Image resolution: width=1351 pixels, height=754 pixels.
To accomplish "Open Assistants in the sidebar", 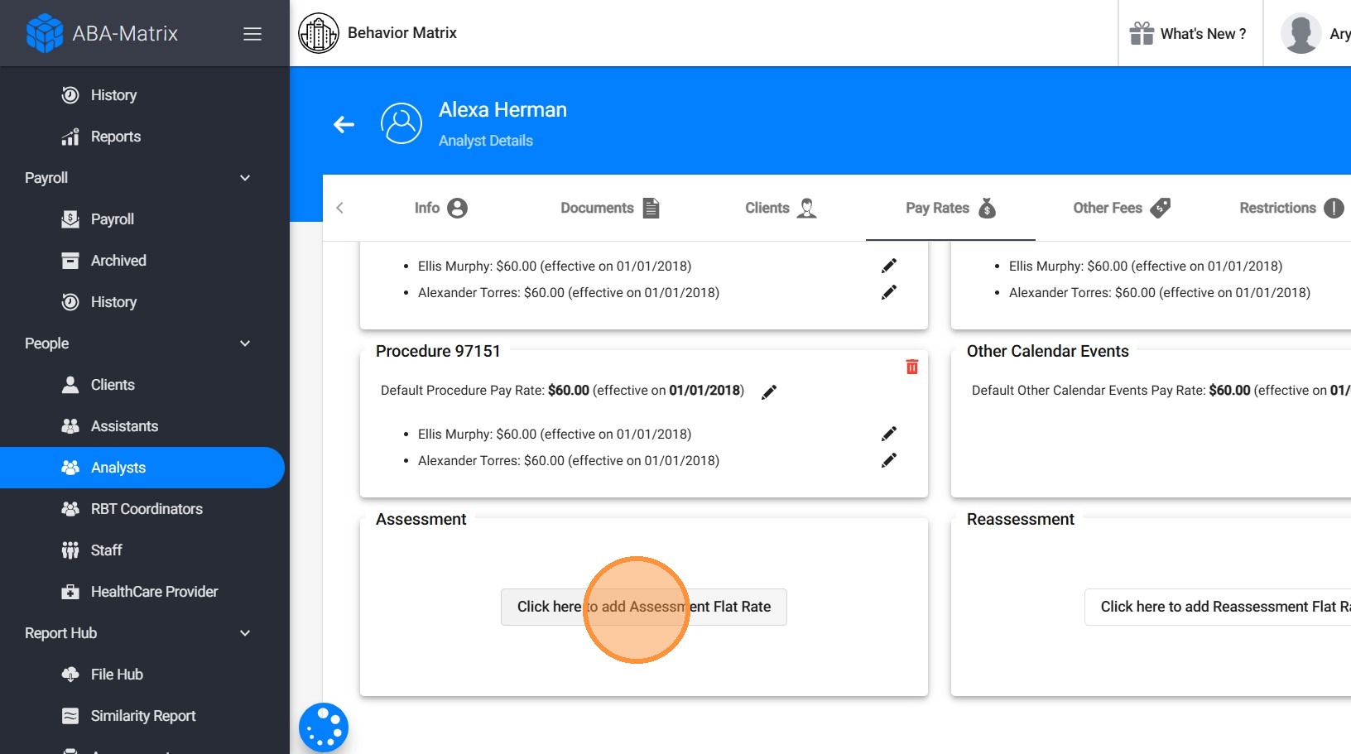I will [124, 426].
